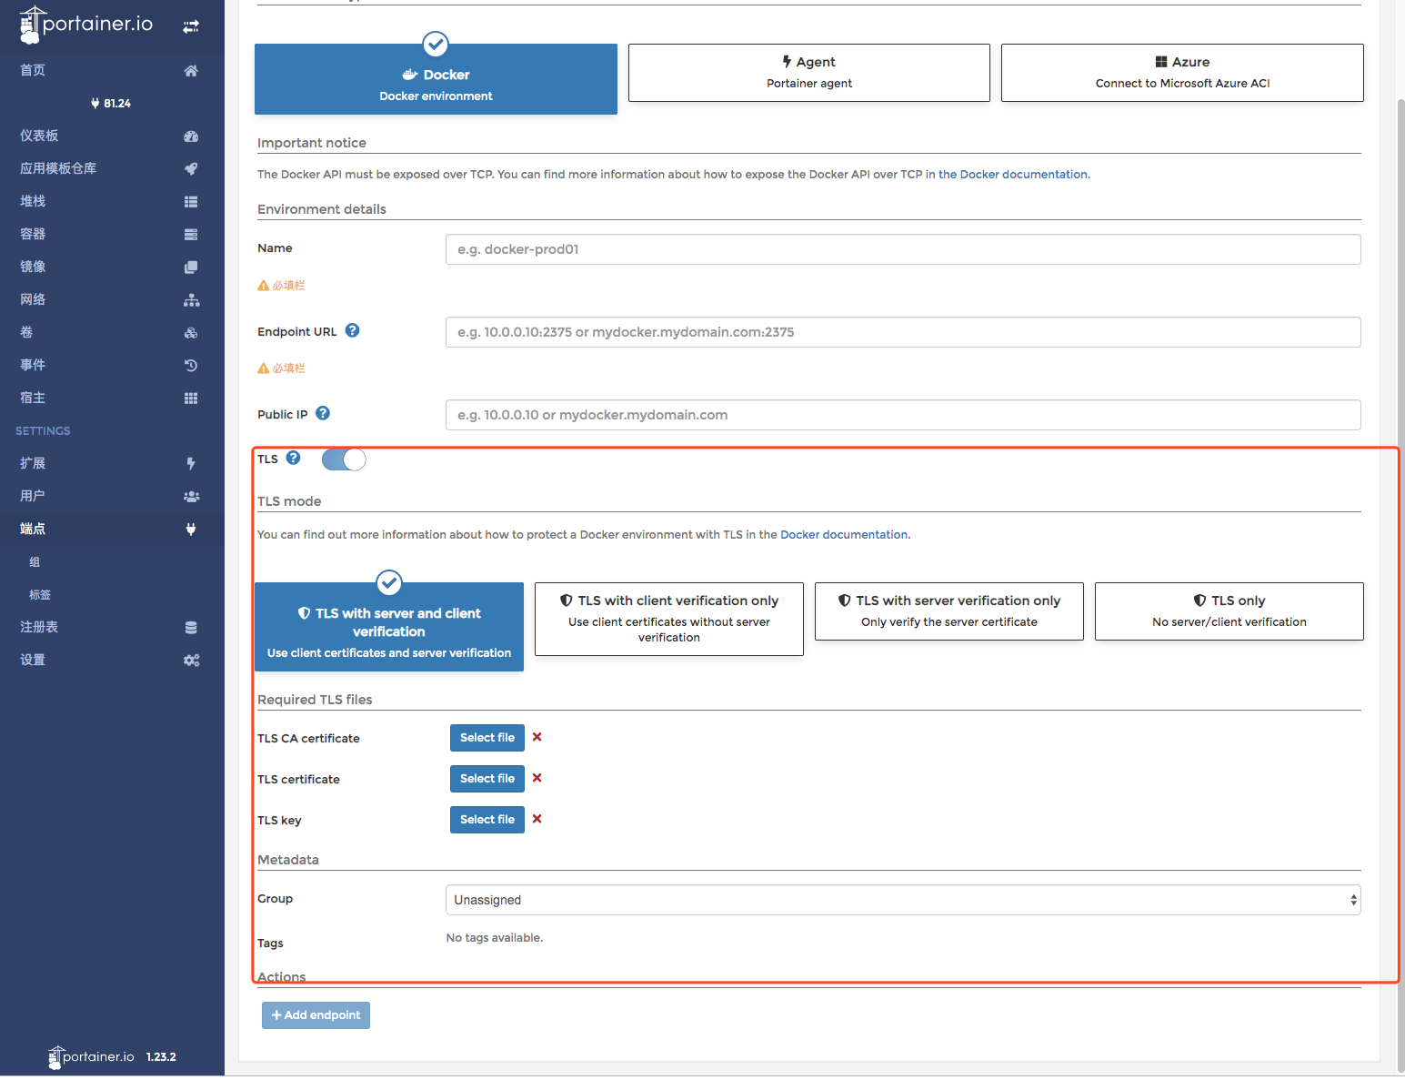This screenshot has width=1405, height=1080.
Task: Open the 标签 submenu item
Action: (x=40, y=595)
